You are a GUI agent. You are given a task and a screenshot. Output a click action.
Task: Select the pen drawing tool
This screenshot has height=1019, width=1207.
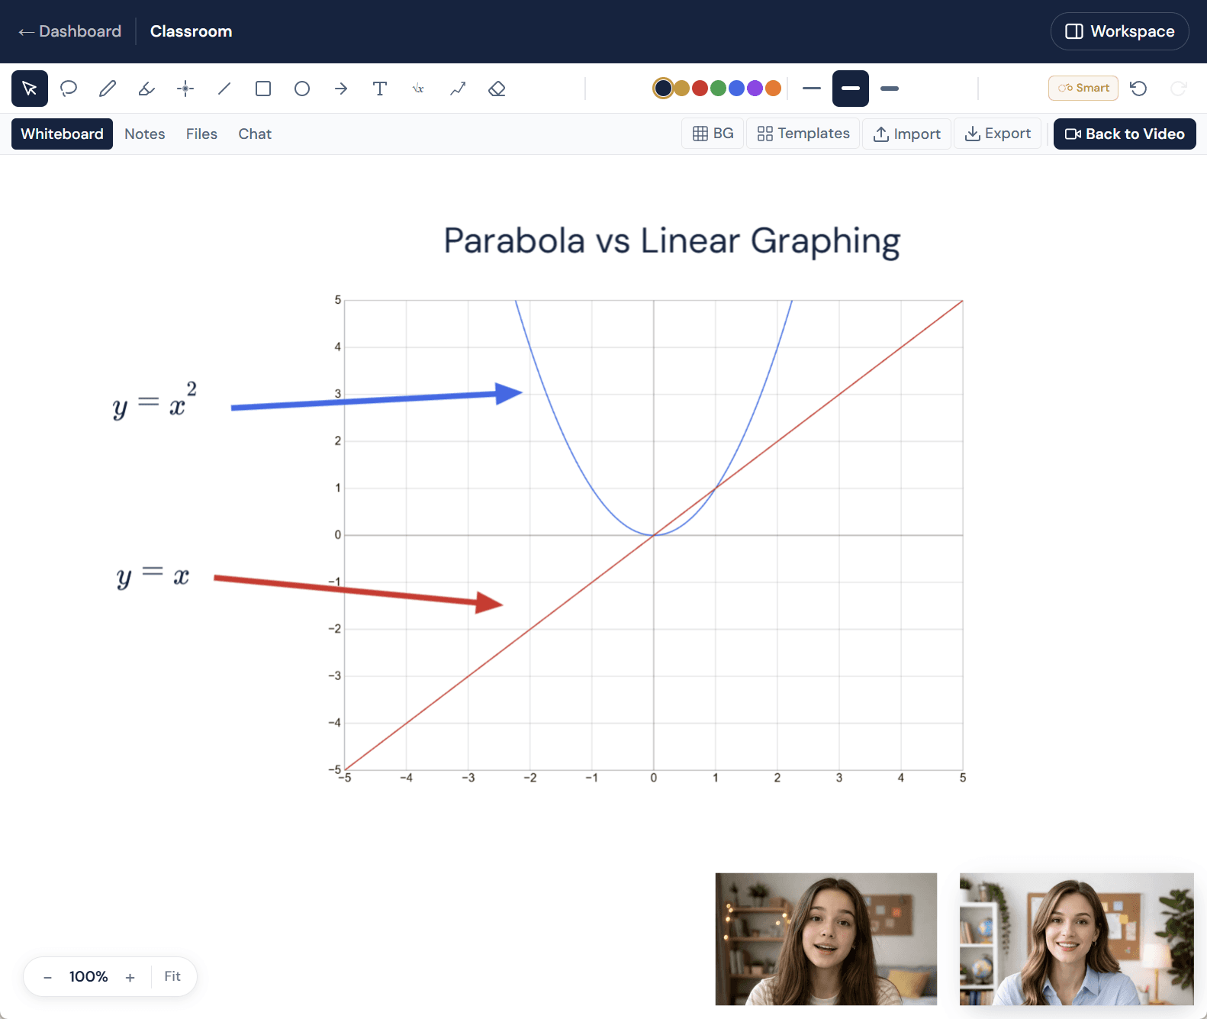[x=108, y=89]
